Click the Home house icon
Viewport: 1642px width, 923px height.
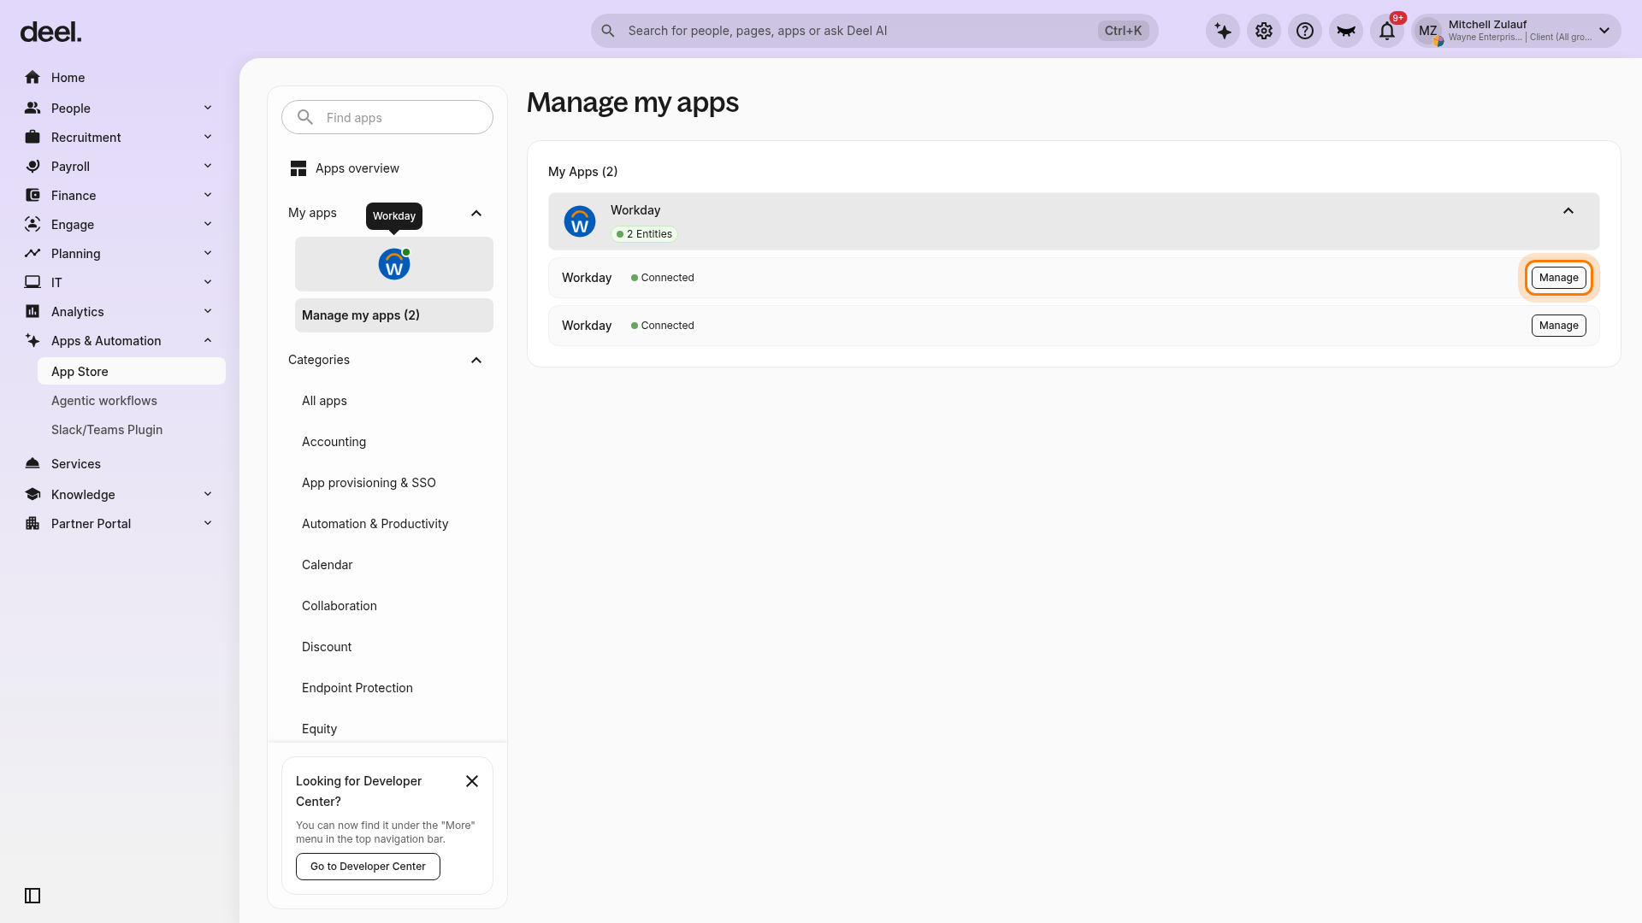(32, 77)
